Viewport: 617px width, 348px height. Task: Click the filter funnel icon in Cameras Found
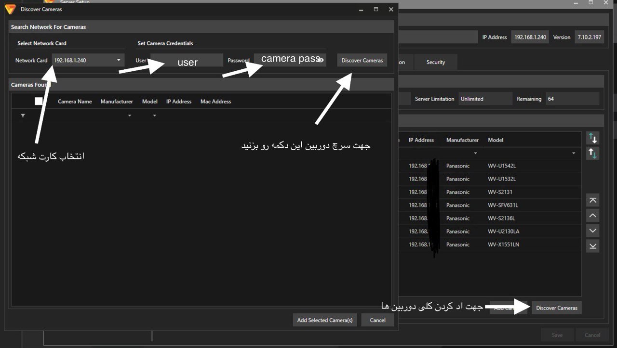click(23, 116)
